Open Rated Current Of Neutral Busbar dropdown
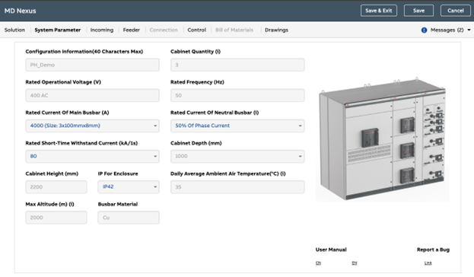The height and width of the screenshot is (277, 474). 237,126
